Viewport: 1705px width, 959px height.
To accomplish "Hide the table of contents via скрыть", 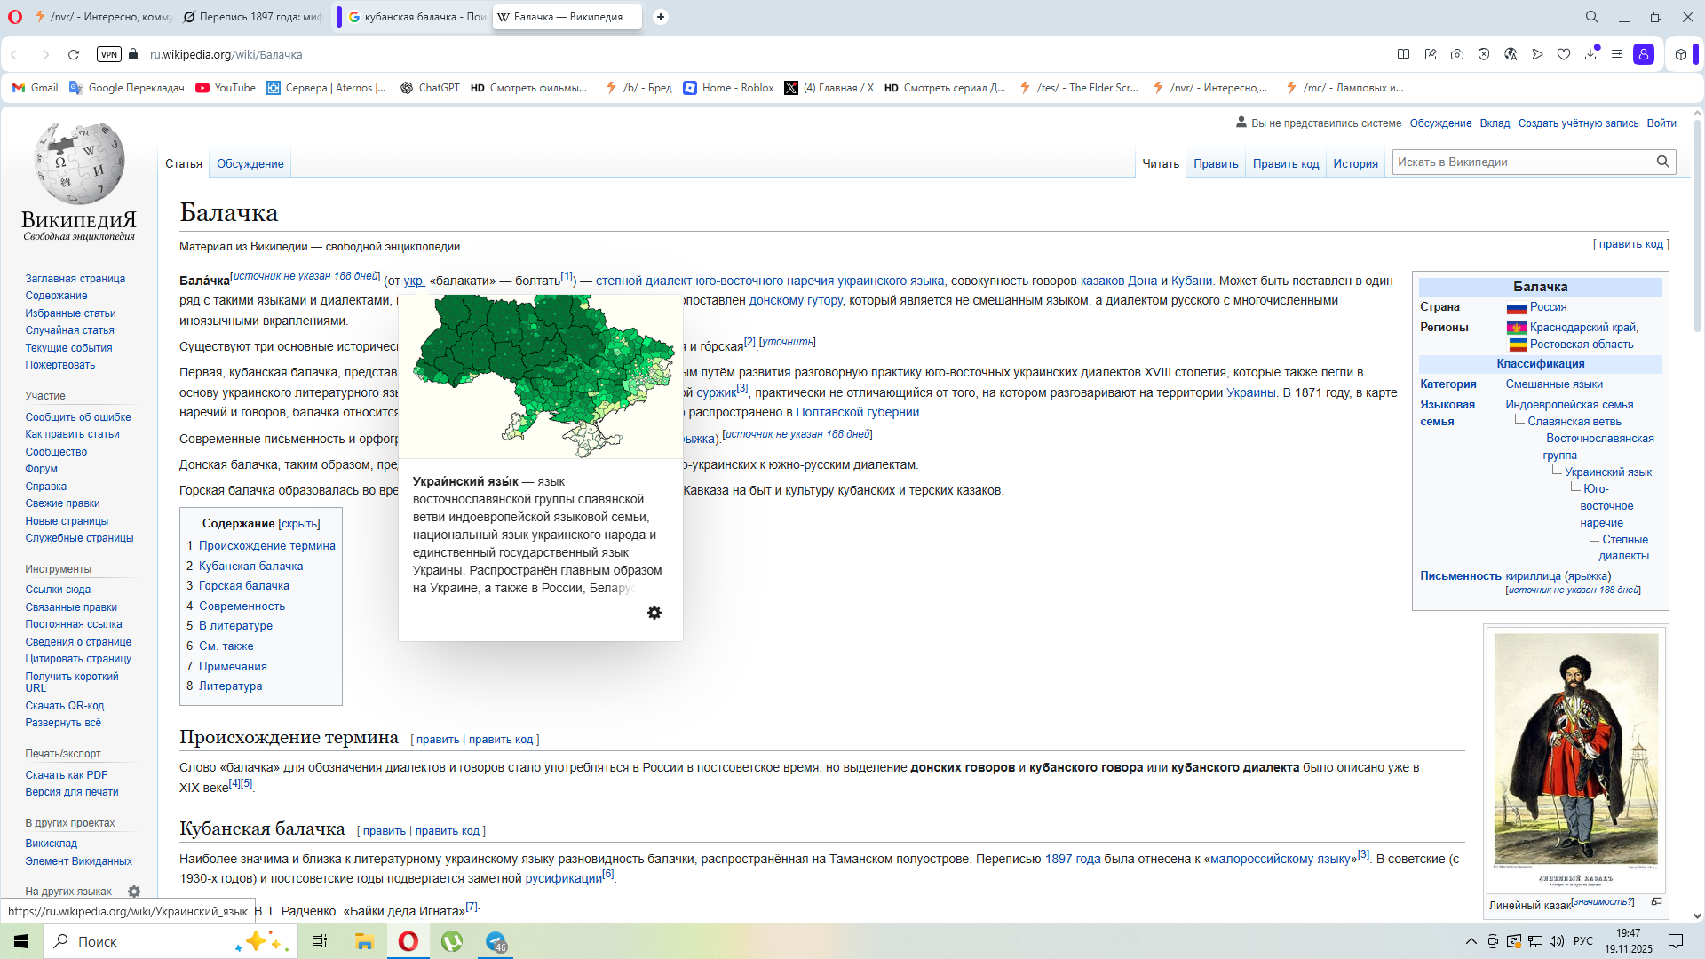I will pyautogui.click(x=299, y=524).
